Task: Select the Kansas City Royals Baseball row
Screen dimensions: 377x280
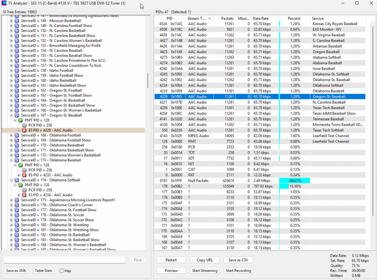Action: click(x=260, y=24)
